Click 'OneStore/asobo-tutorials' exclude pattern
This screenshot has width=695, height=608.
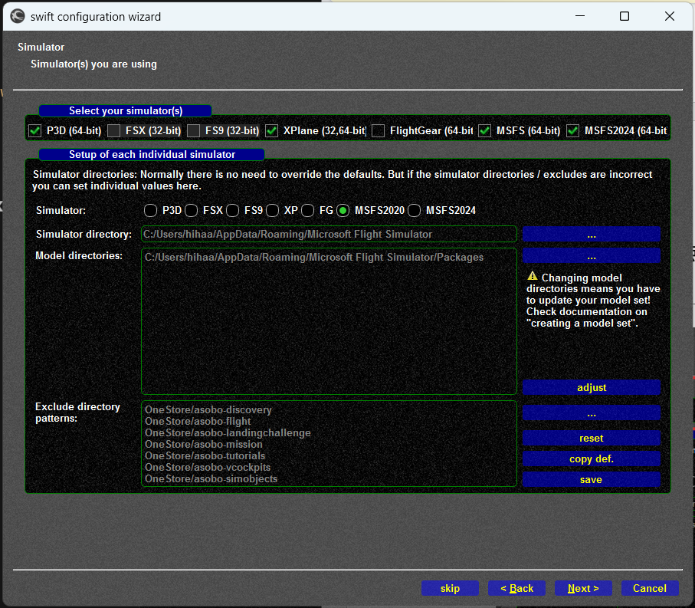click(x=205, y=456)
